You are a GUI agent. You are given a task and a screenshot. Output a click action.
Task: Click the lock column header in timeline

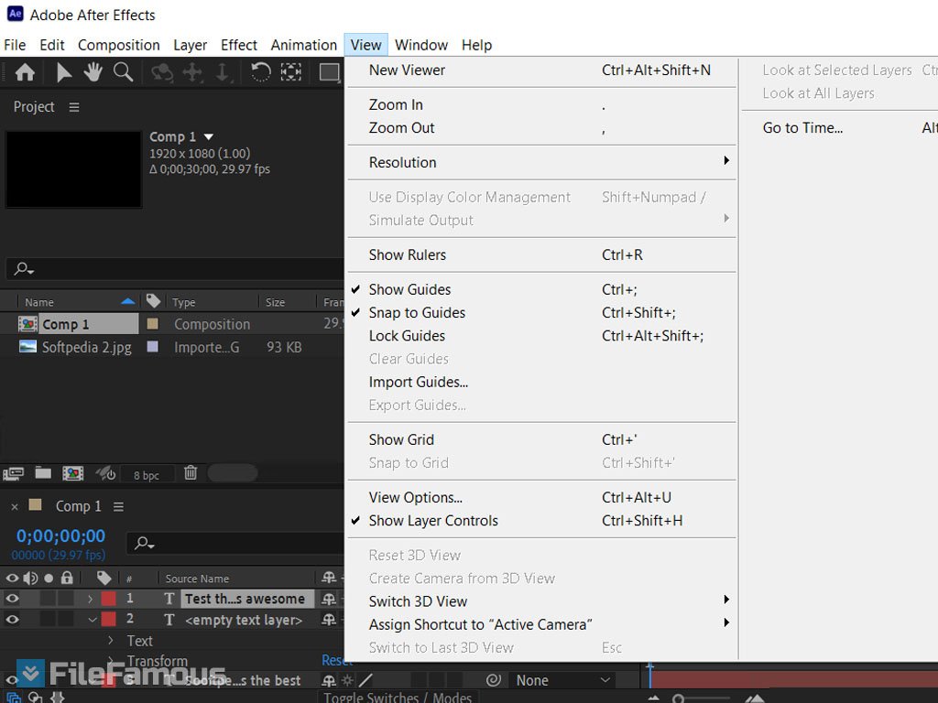67,578
